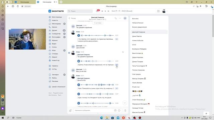Open the chat partner avatar in header

[125, 18]
